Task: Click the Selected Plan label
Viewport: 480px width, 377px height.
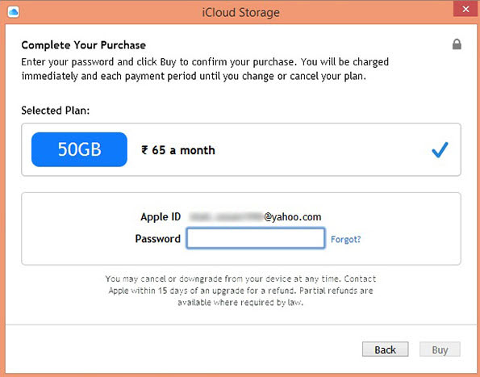Action: click(56, 111)
